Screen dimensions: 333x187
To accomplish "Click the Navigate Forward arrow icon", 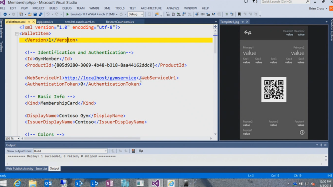I will [x=13, y=14].
